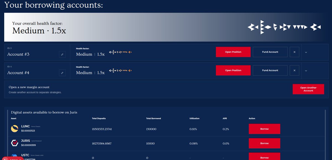
Task: Click JURIS APR value 0.0%
Action: click(226, 143)
